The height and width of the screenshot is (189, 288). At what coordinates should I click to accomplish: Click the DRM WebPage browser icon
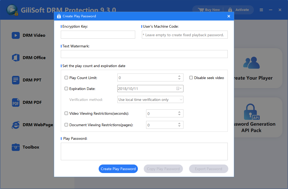coord(16,125)
